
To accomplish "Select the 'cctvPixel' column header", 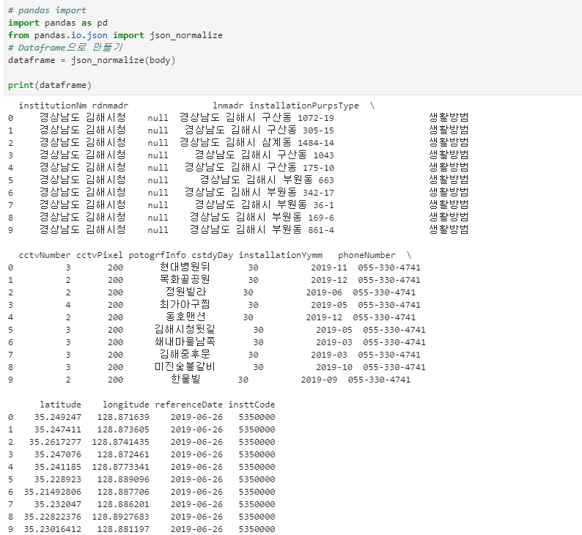I will coord(100,255).
